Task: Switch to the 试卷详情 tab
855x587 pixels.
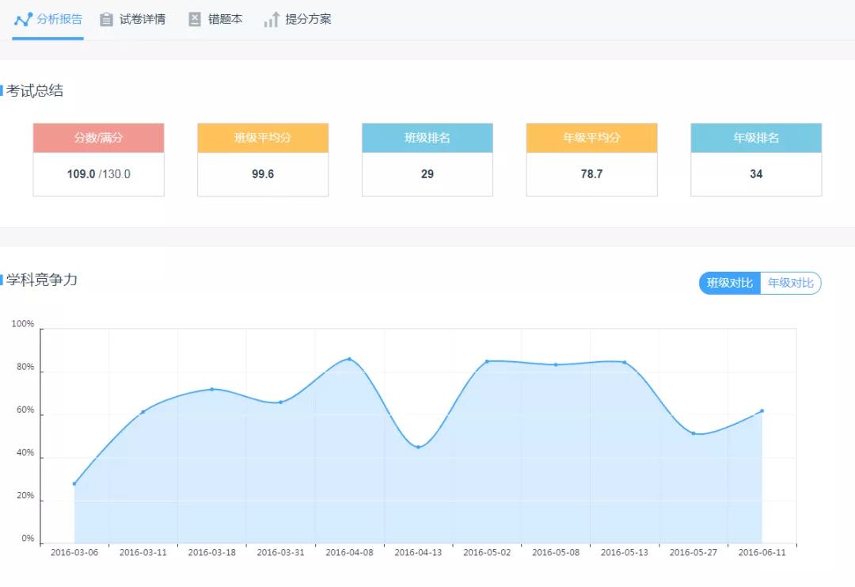Action: (x=142, y=19)
